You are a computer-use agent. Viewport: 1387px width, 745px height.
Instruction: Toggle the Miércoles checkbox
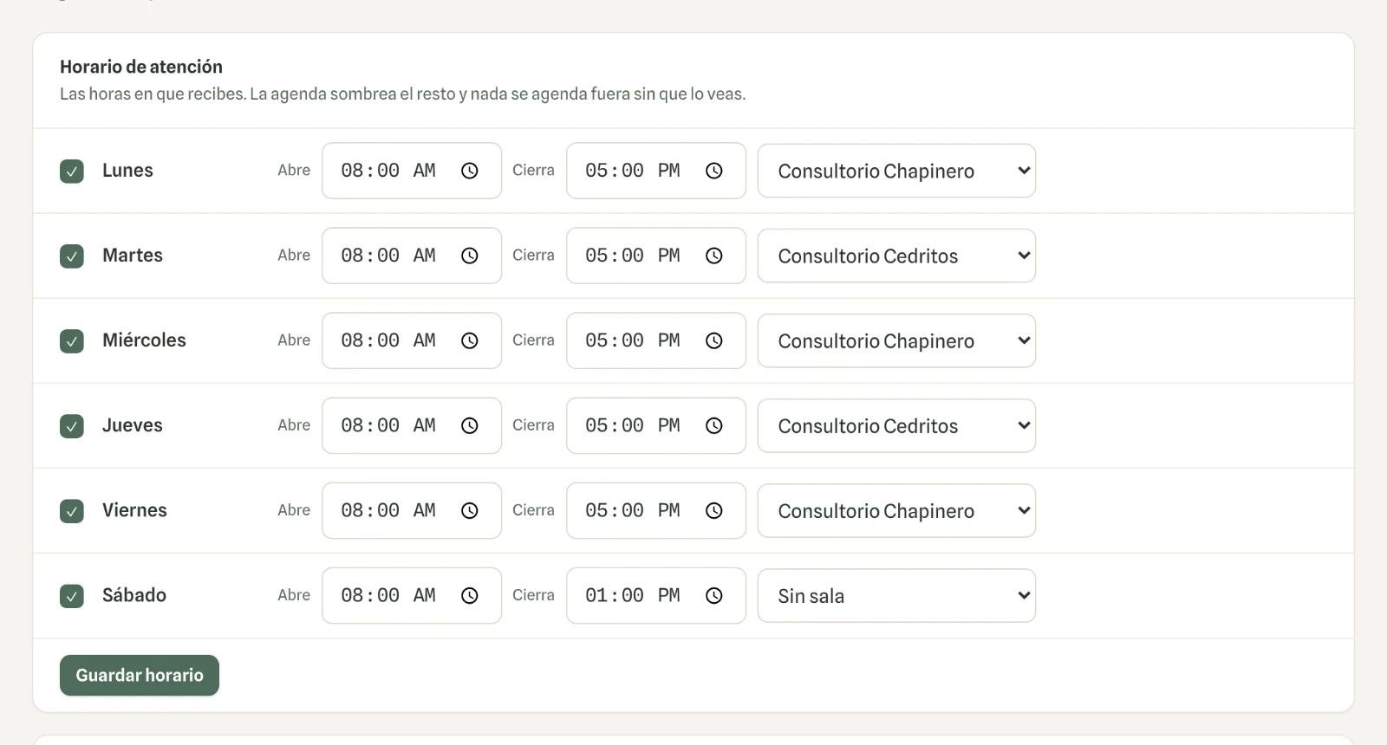click(72, 340)
